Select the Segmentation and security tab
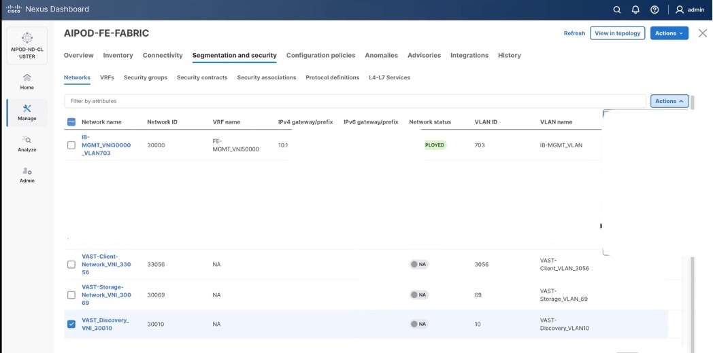The height and width of the screenshot is (353, 713). pos(235,56)
